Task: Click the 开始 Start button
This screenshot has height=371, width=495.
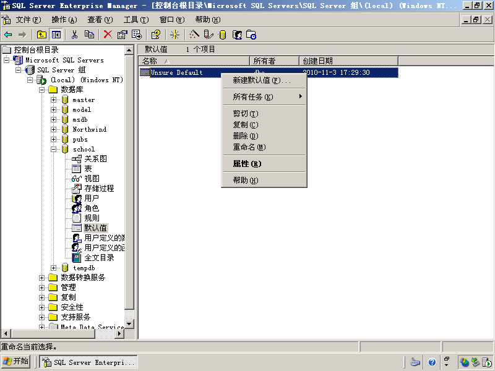Action: click(x=16, y=362)
